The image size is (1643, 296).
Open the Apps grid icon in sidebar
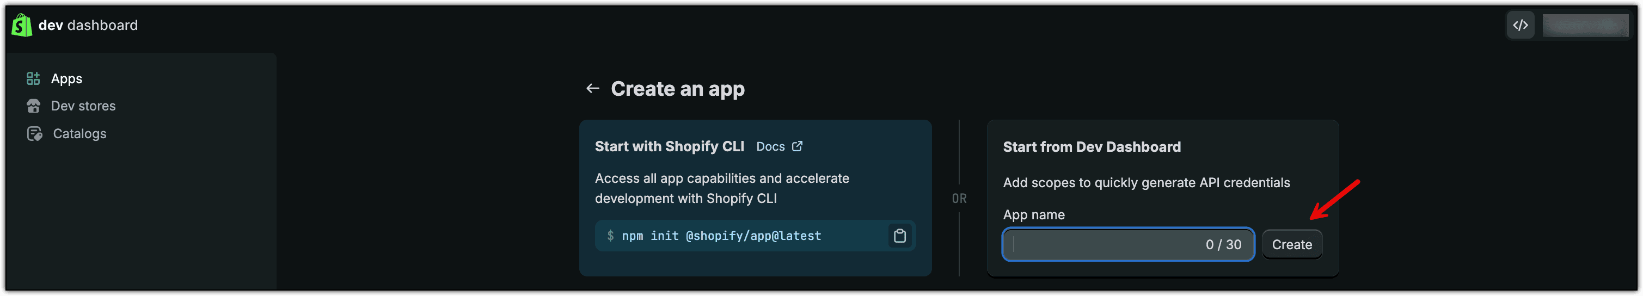click(33, 78)
